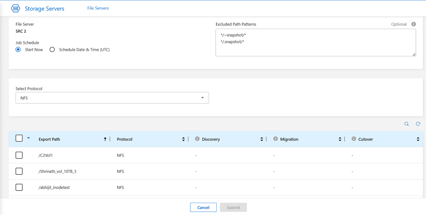
Task: Click the Discovery column header label
Action: click(211, 139)
